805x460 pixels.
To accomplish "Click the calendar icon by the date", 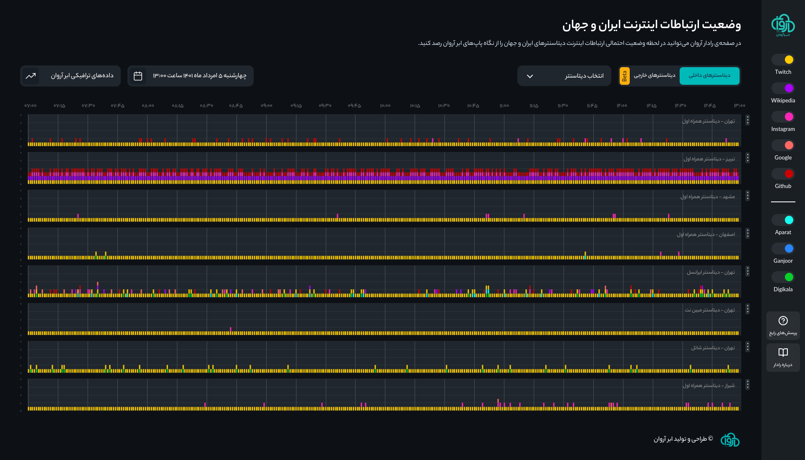I will (x=138, y=76).
